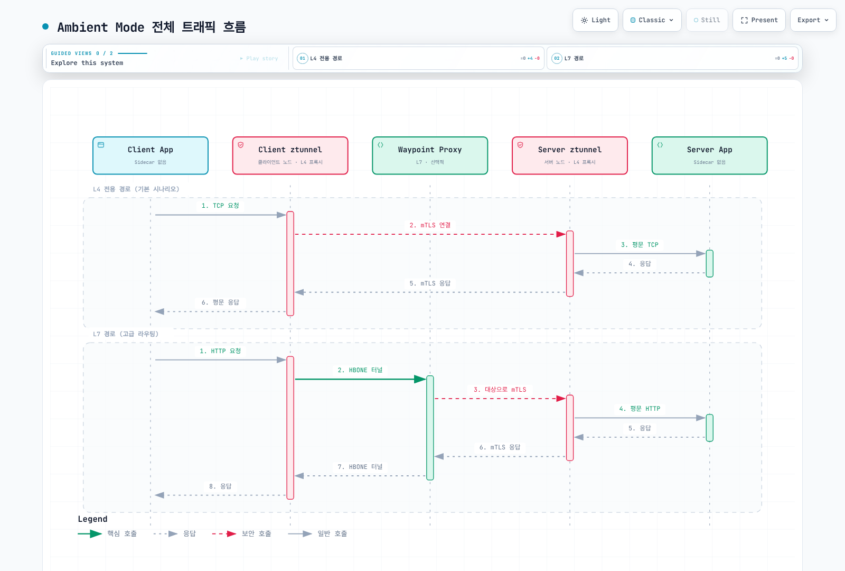Click the 'L4 전용 경로 (기본 시나리오)' group title
The height and width of the screenshot is (571, 845).
coord(136,189)
